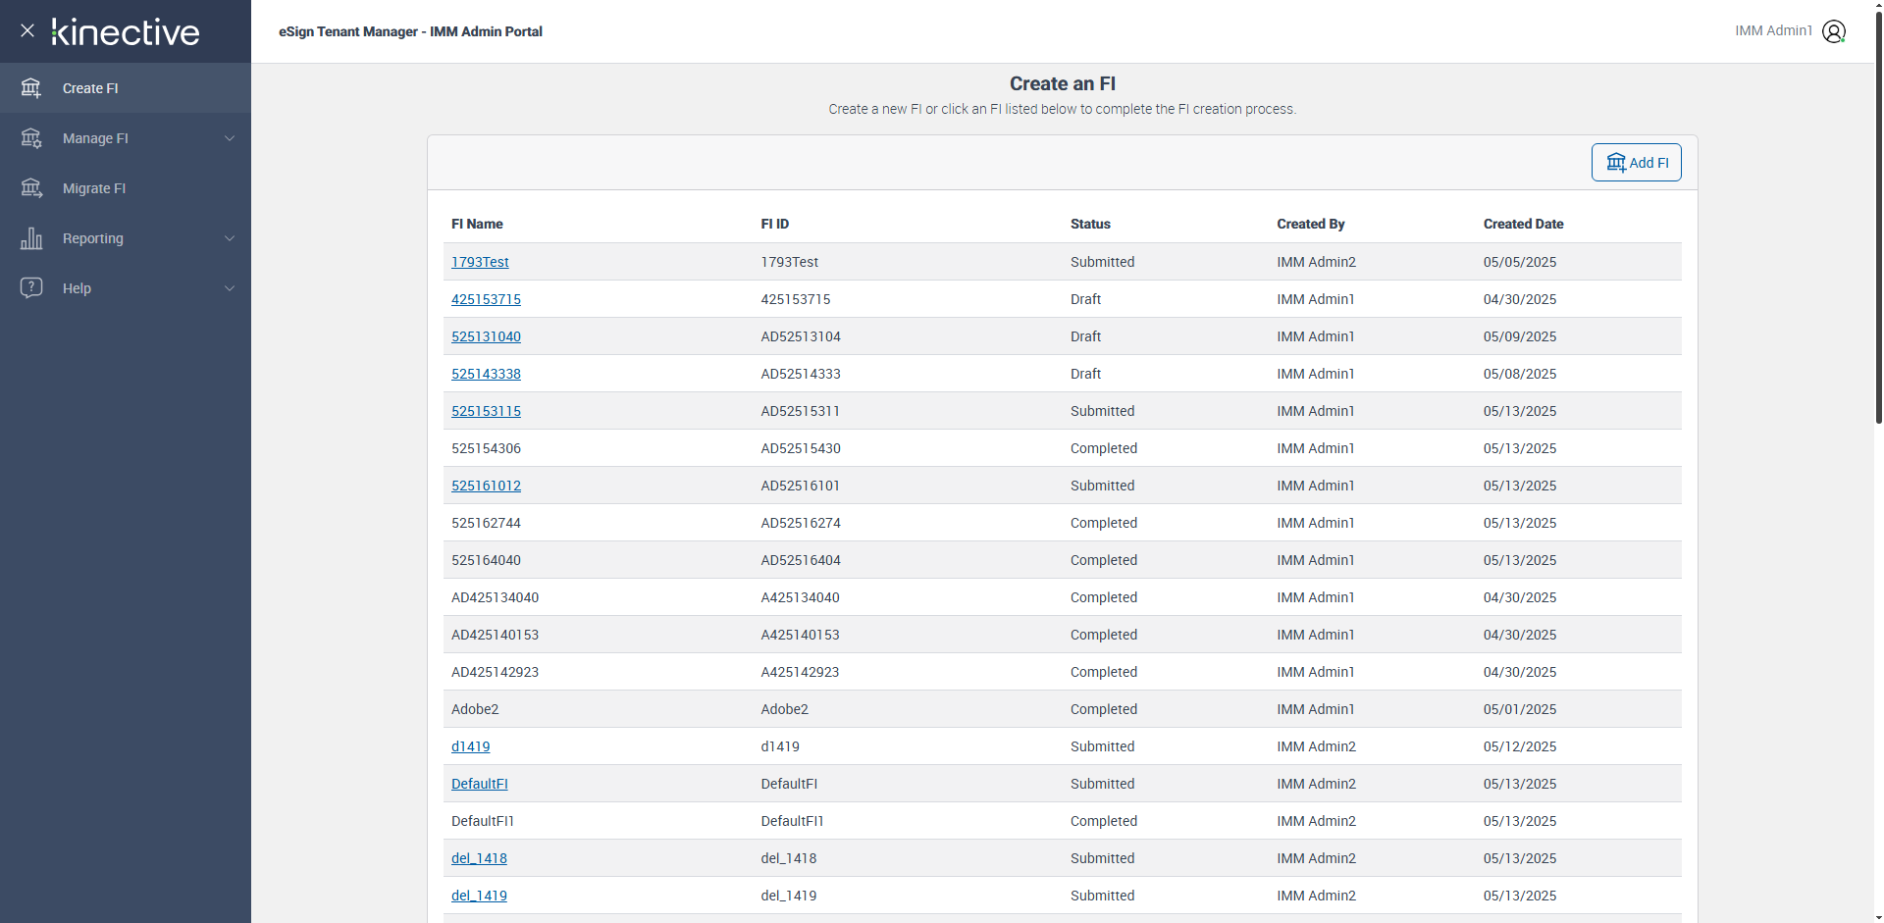Open the del_1418 FI link
The image size is (1884, 923).
click(x=479, y=858)
